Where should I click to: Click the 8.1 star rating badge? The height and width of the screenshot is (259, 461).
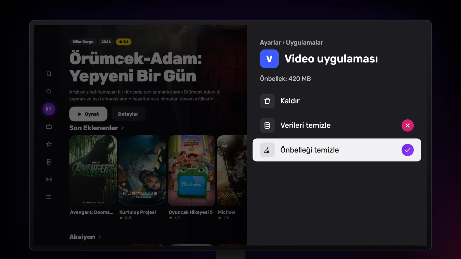(124, 42)
